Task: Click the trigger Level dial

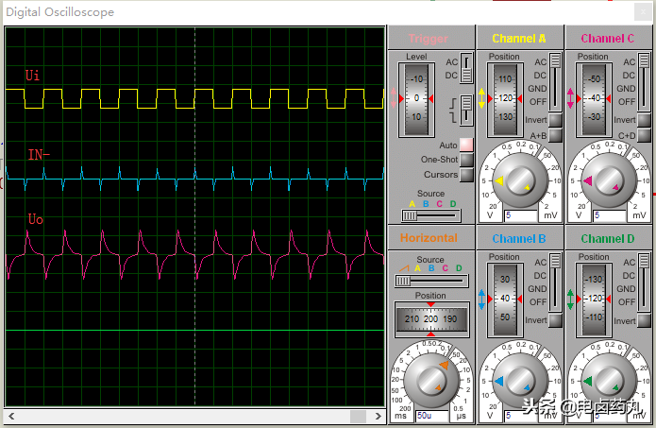Action: (416, 99)
